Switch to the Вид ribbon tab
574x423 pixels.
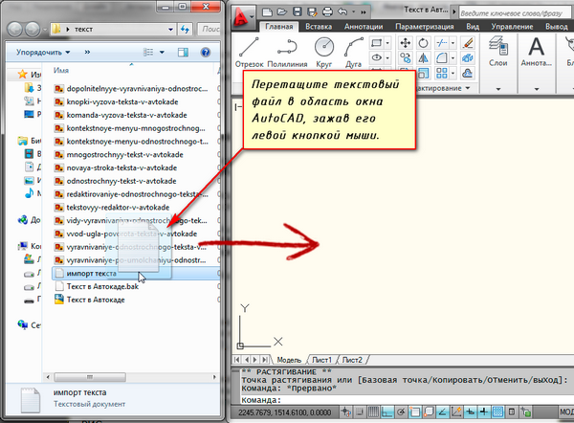tap(473, 27)
